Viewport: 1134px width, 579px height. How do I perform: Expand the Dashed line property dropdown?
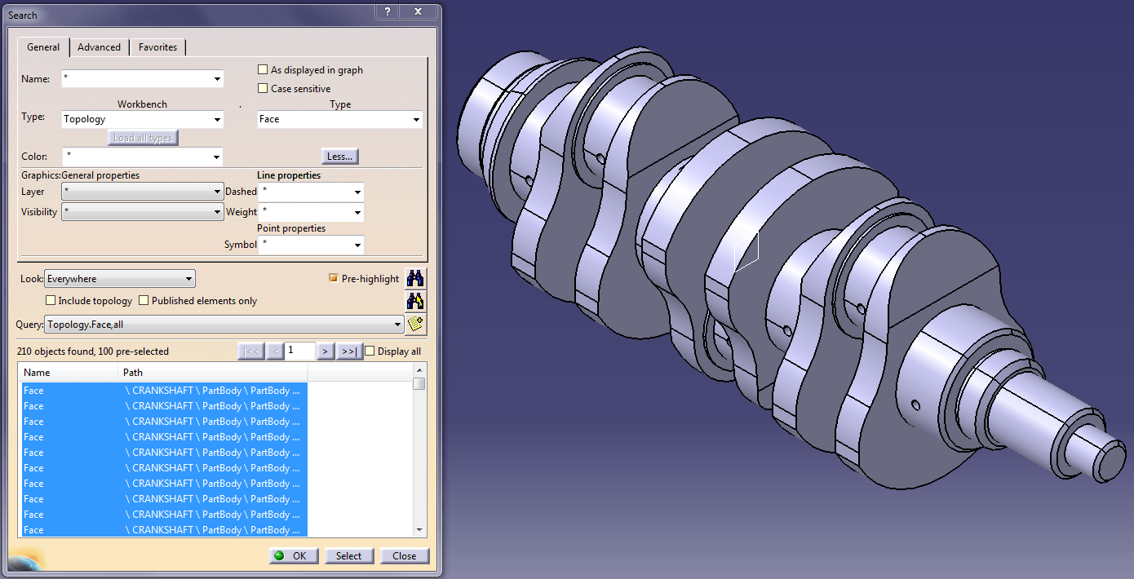357,192
